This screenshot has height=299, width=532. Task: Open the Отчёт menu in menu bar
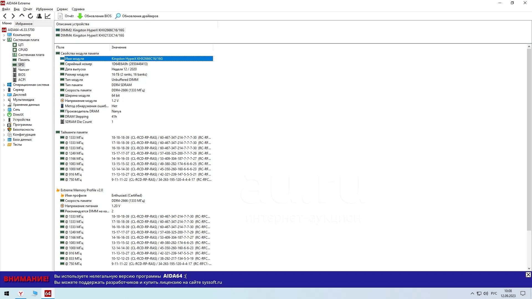[28, 9]
